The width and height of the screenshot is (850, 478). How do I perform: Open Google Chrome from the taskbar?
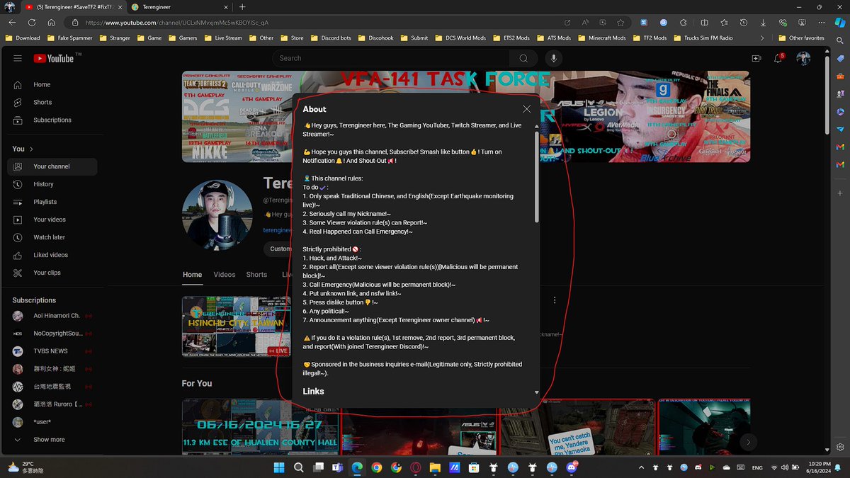tap(377, 467)
